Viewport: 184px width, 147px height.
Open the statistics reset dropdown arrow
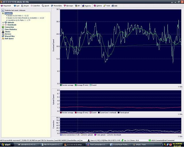point(3,10)
